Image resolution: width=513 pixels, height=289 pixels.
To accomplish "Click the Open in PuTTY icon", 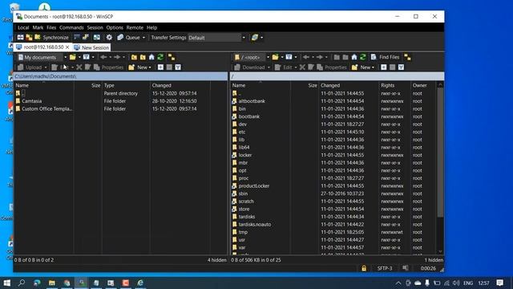I will pyautogui.click(x=86, y=38).
